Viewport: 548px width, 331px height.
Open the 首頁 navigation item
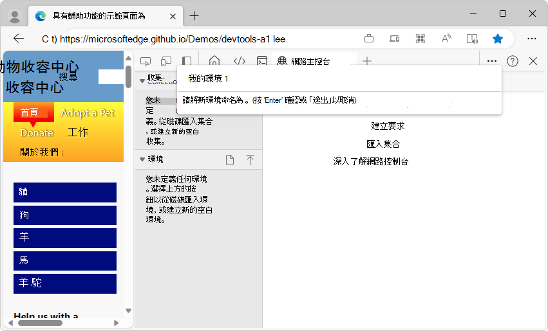[33, 112]
